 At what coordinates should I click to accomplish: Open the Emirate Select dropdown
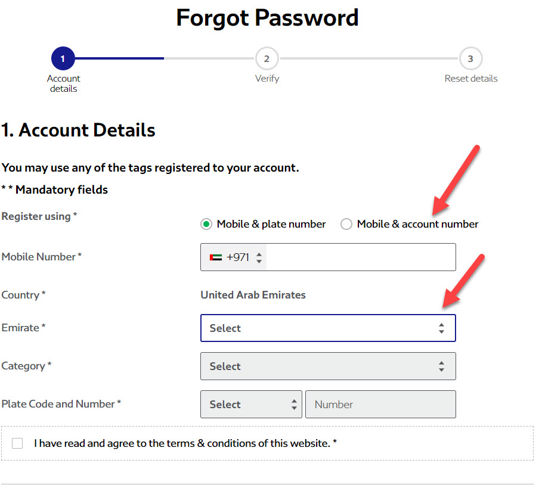328,328
